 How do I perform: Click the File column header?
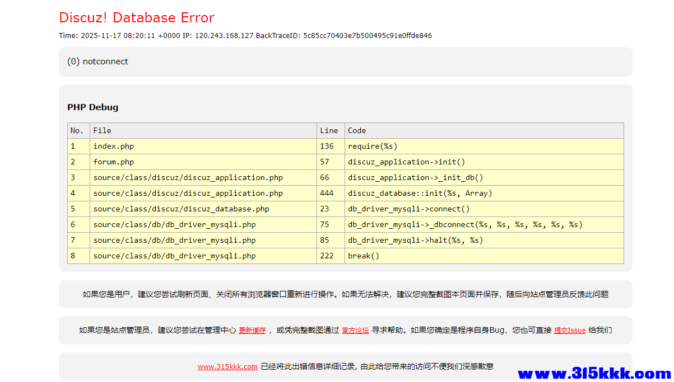103,130
